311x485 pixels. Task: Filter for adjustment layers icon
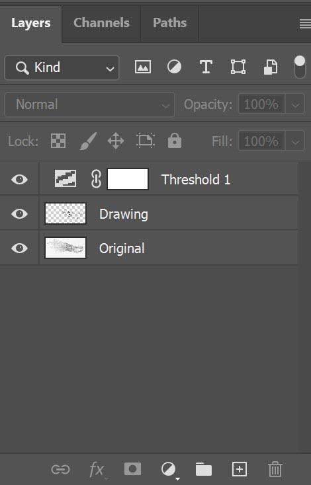click(x=175, y=67)
